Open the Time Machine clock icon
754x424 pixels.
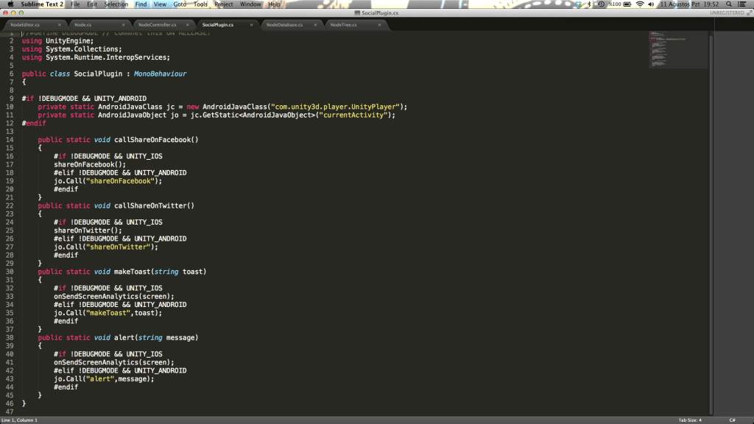(601, 4)
